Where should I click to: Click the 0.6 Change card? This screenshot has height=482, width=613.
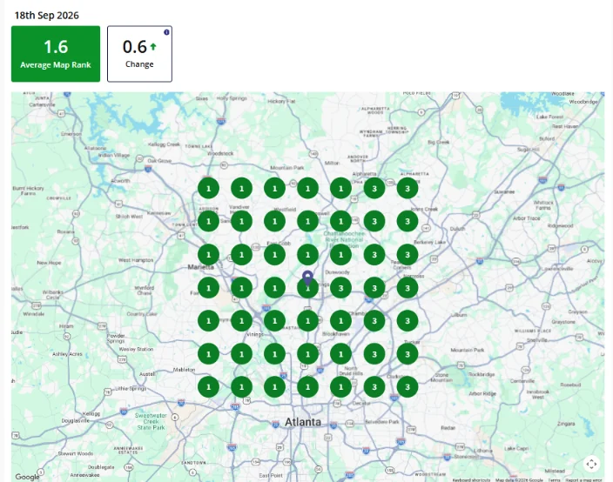click(x=139, y=54)
